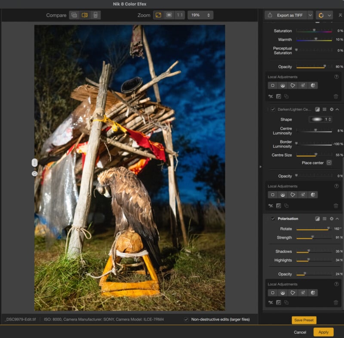Open the Polarisation blend mode icon
Image resolution: width=344 pixels, height=338 pixels.
318,219
